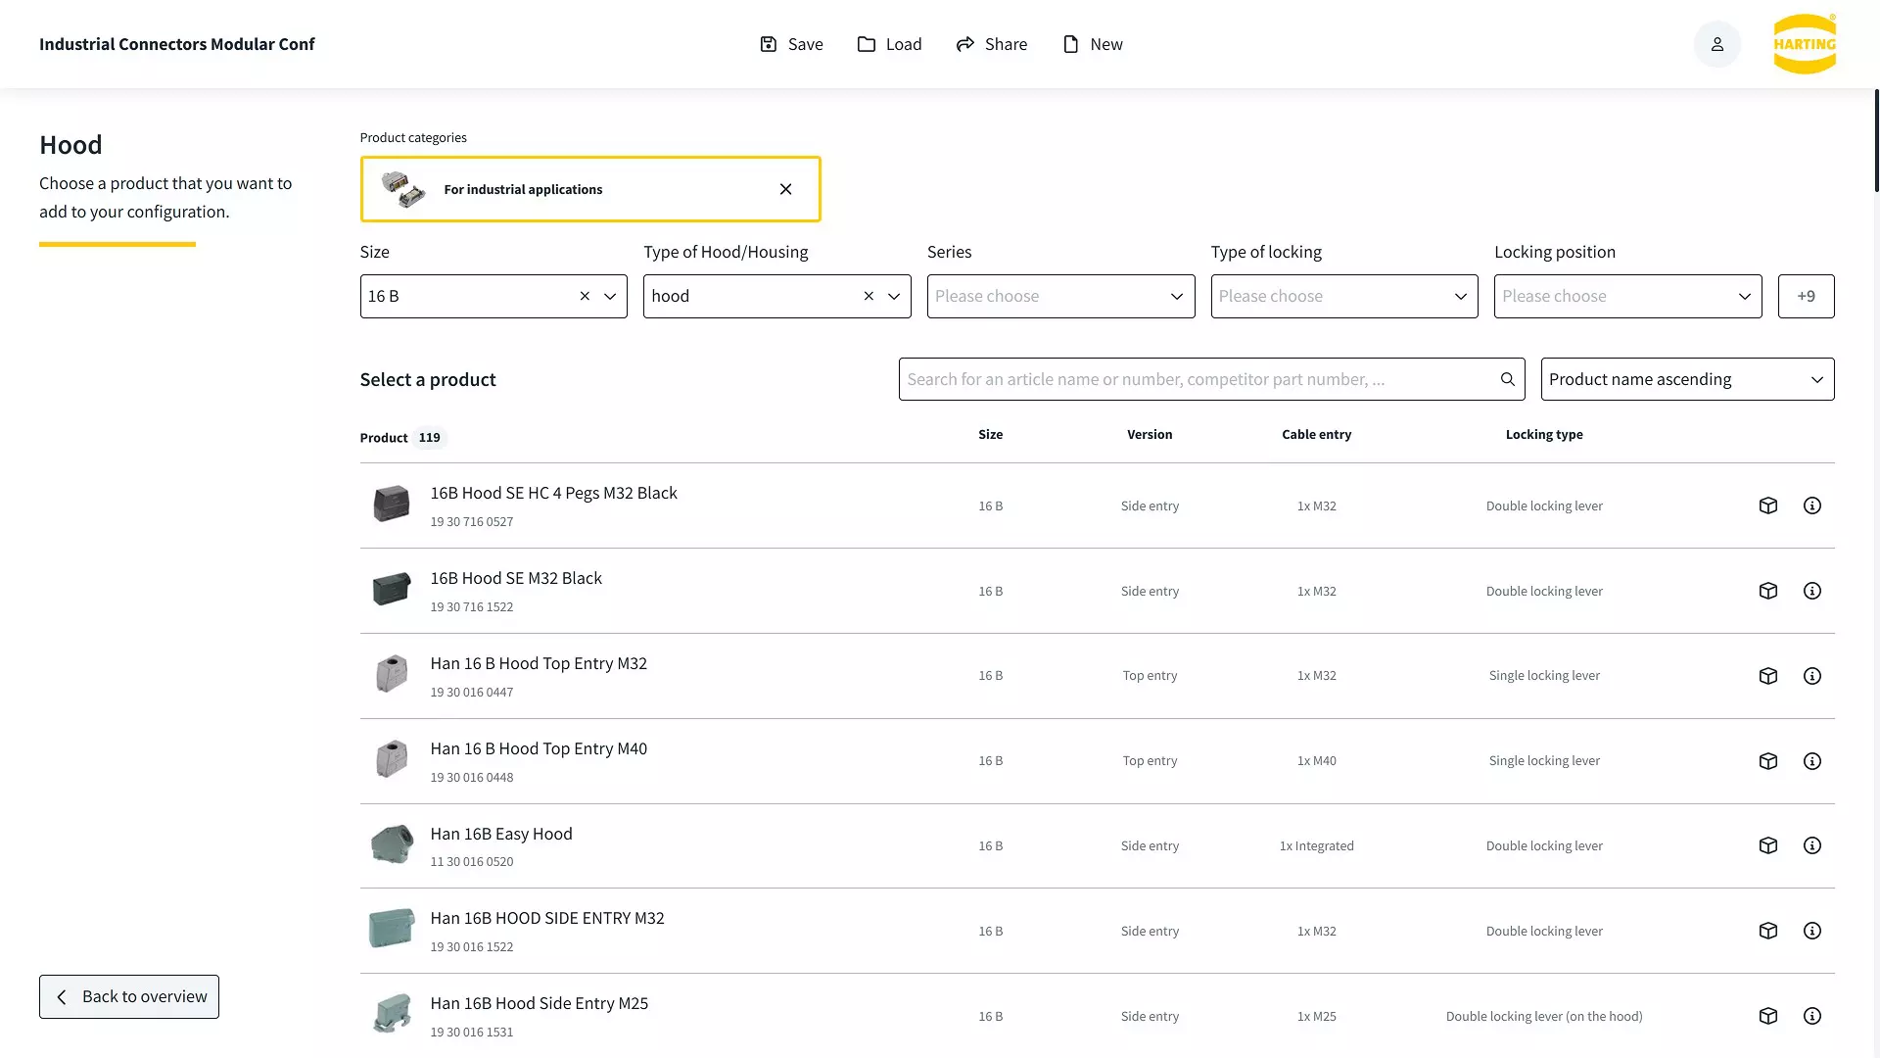Start a New configuration
The image size is (1880, 1058).
(x=1092, y=44)
